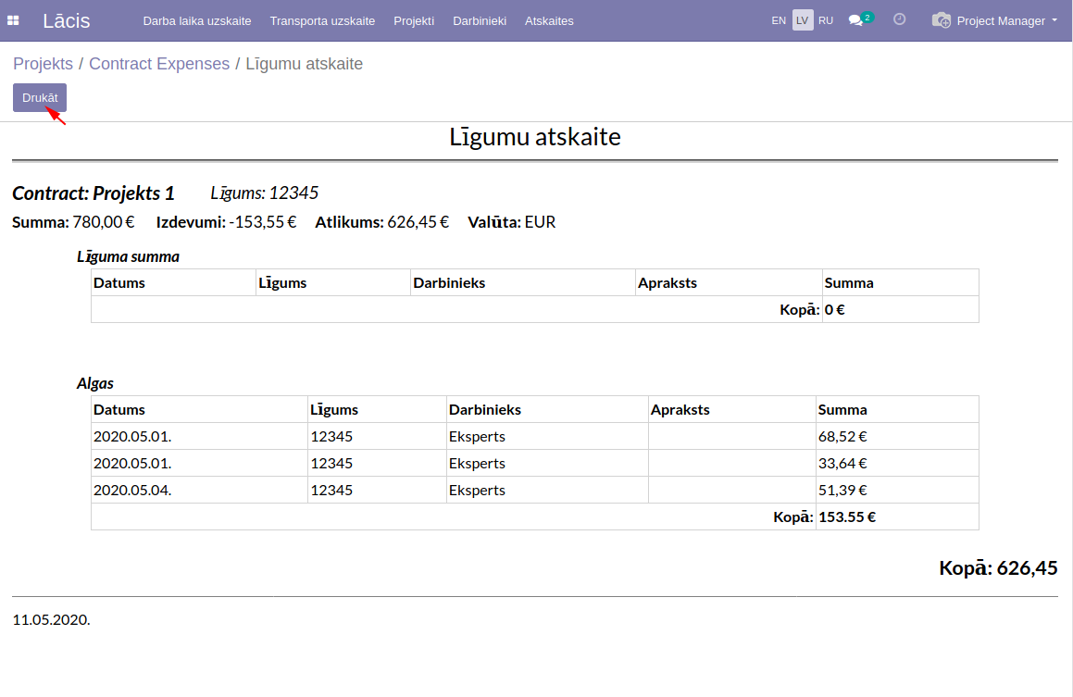Open the conversations chat icon
1073x697 pixels.
point(855,20)
